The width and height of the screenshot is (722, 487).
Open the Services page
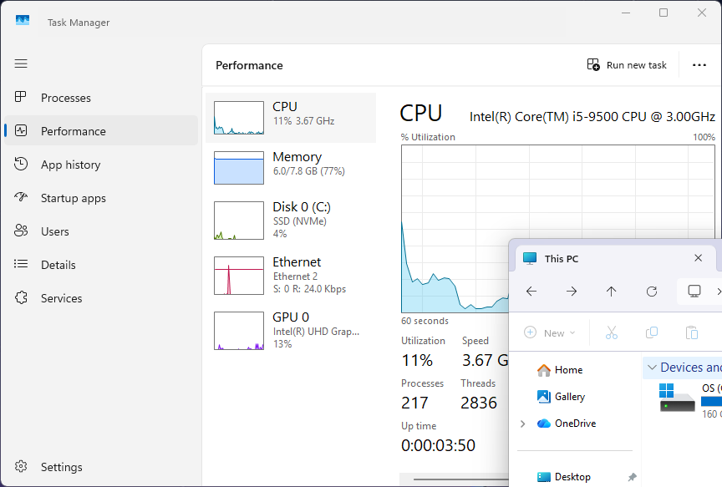101,298
